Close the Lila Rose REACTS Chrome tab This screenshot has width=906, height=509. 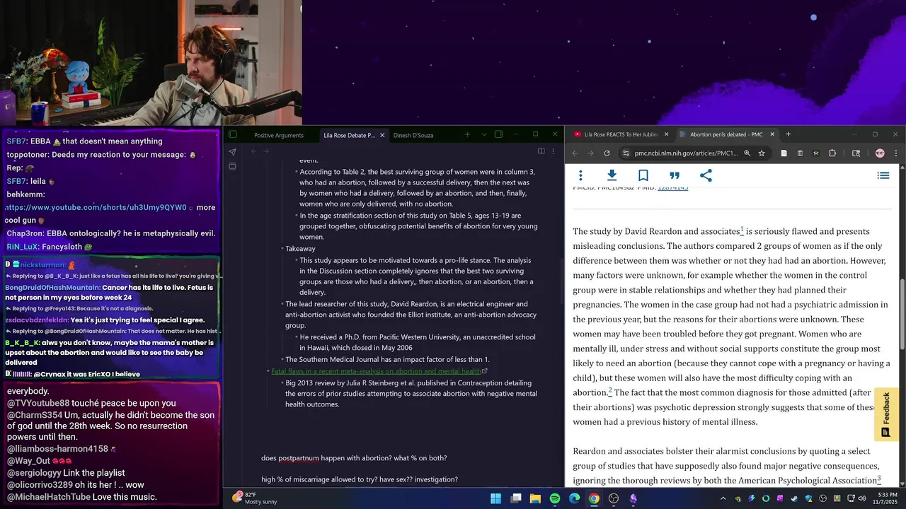coord(666,134)
